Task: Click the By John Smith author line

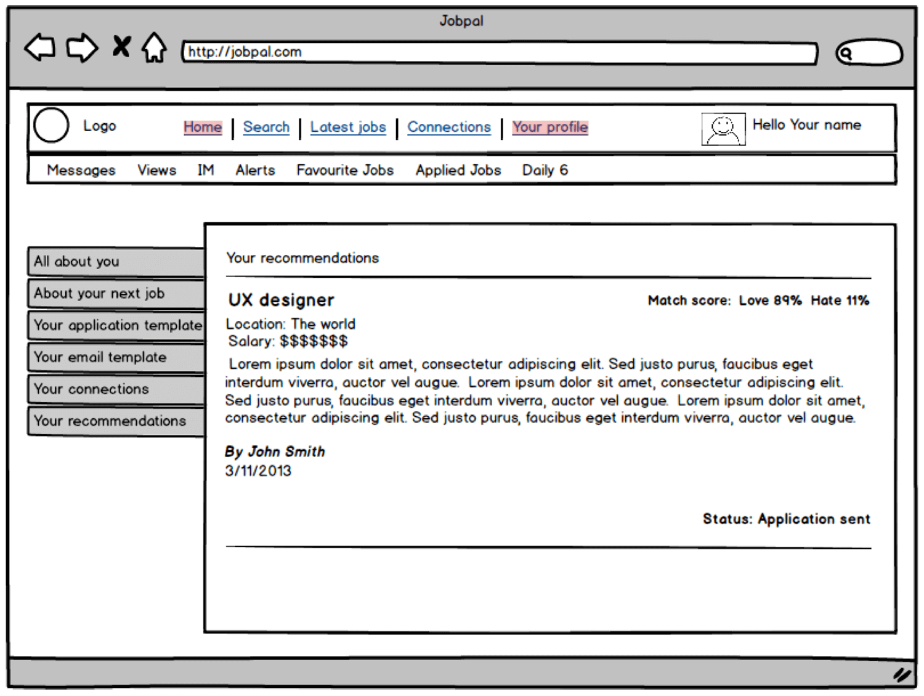Action: (x=275, y=451)
